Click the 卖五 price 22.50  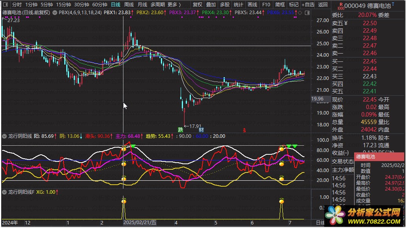pos(370,23)
